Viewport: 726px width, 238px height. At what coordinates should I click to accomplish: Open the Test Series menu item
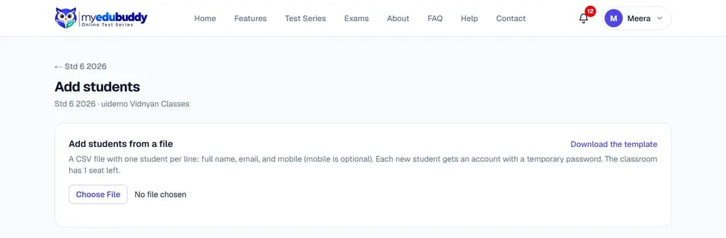coord(306,18)
